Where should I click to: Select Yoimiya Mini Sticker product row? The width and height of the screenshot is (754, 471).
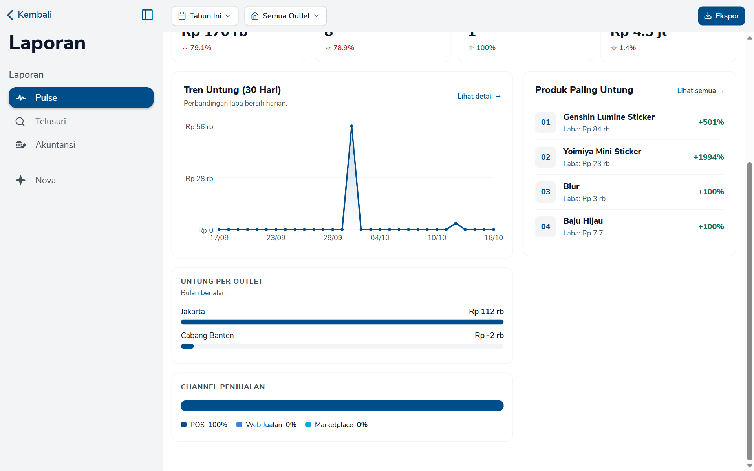pos(629,157)
